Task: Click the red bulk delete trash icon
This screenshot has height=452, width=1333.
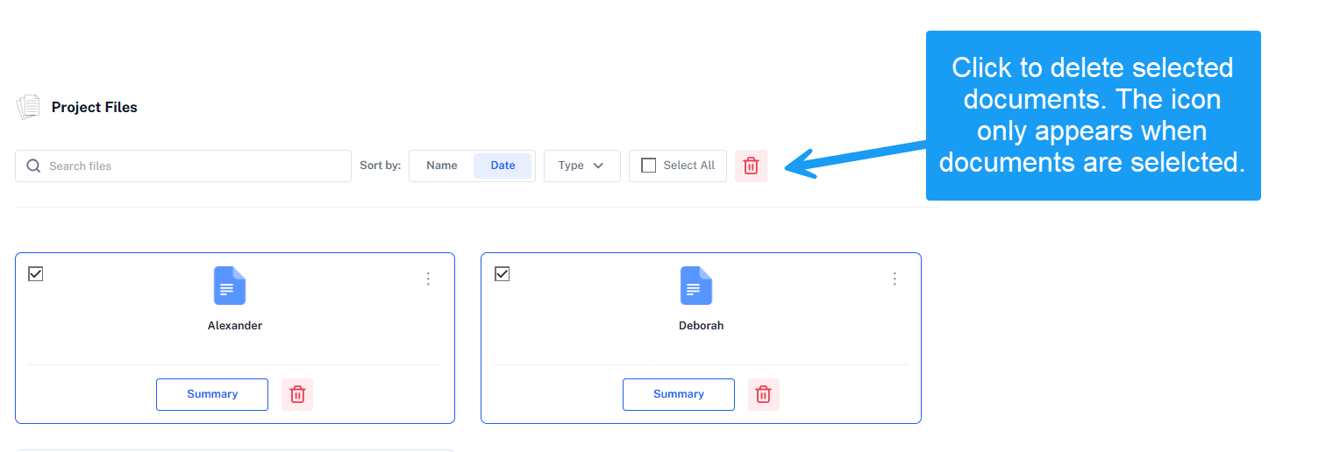Action: tap(751, 166)
